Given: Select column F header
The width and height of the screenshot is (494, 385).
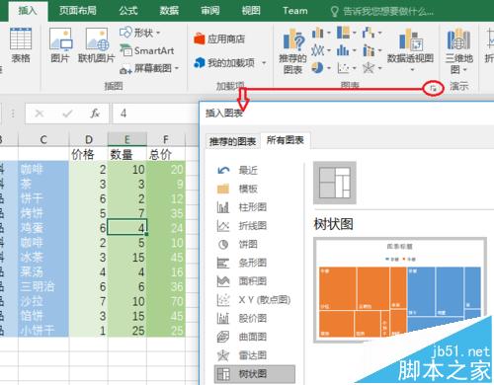Looking at the screenshot, I should click(166, 139).
